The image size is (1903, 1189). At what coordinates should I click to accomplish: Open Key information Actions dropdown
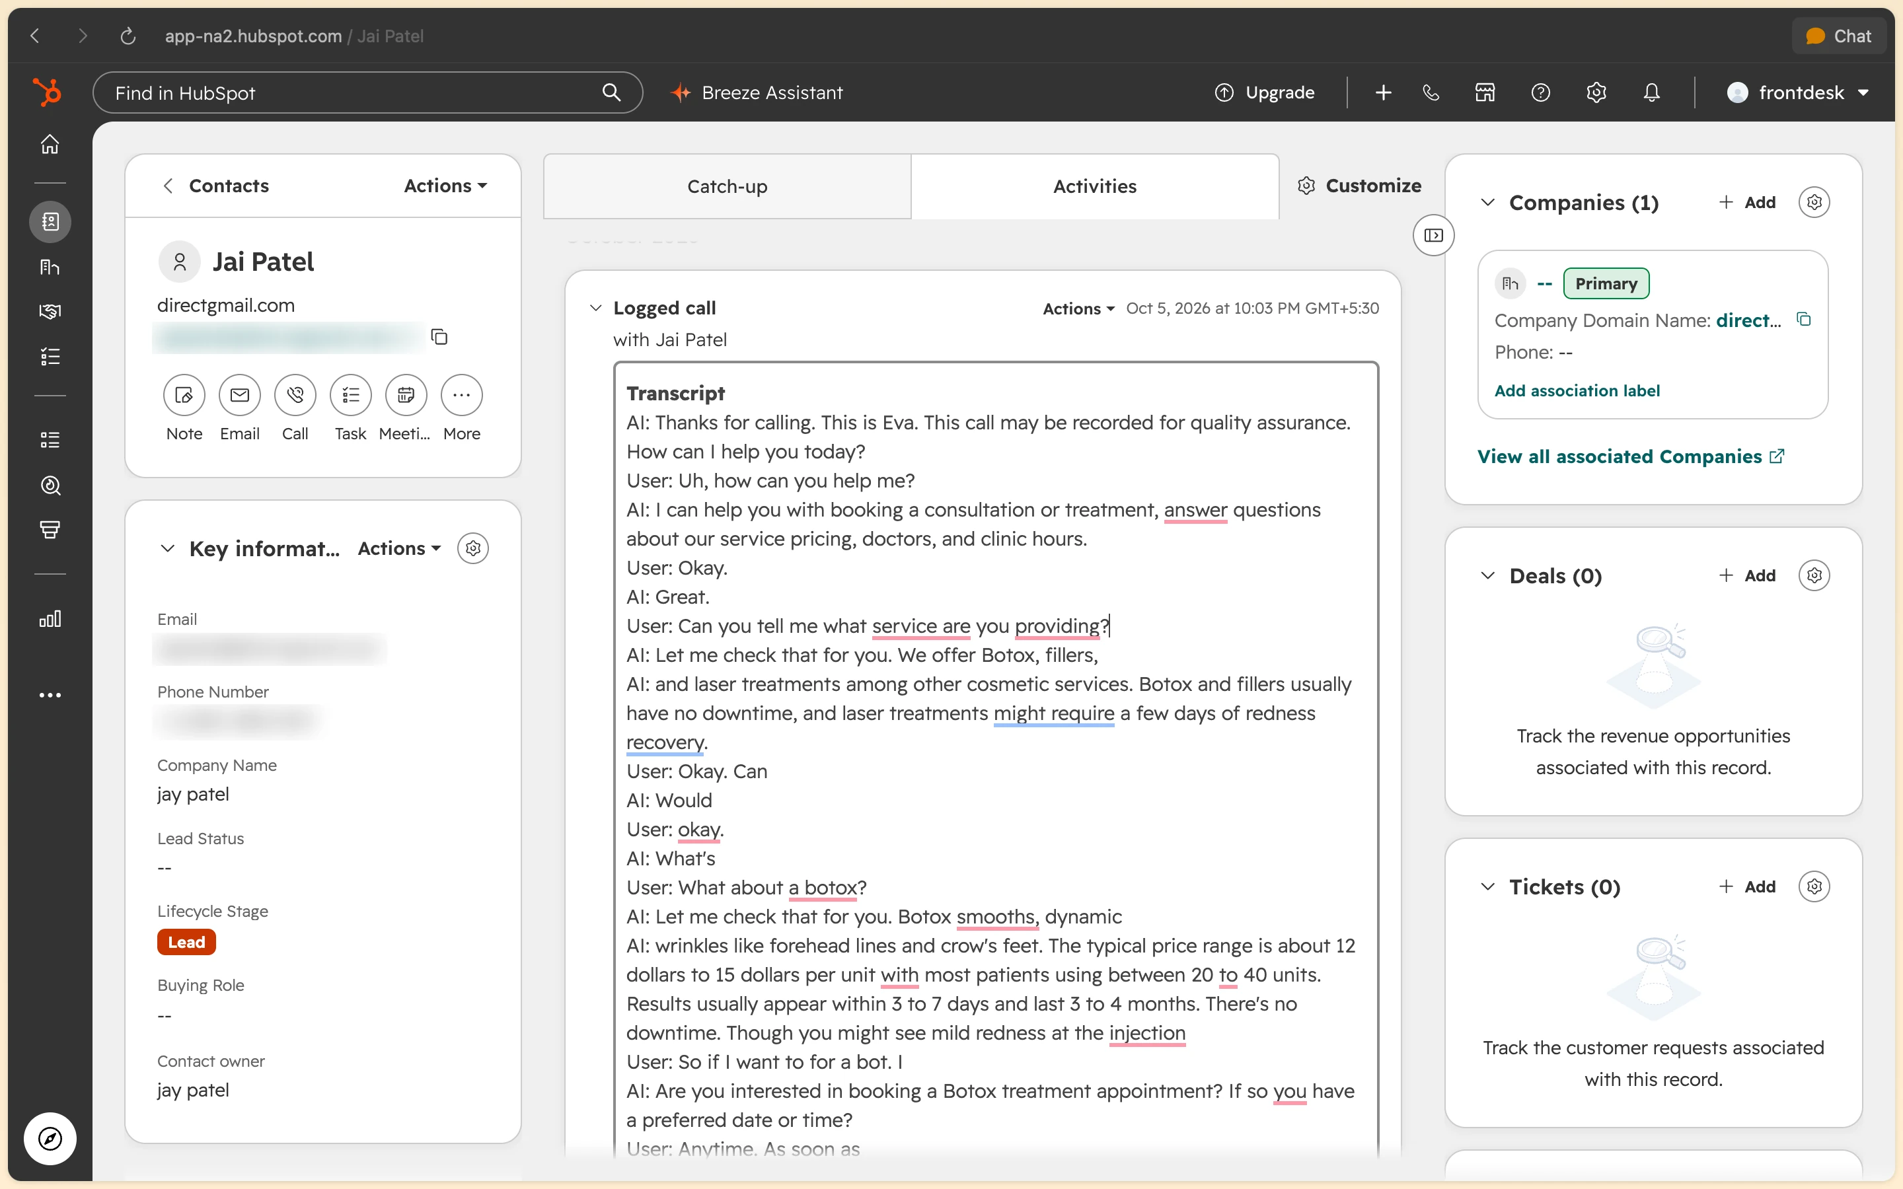click(x=398, y=548)
